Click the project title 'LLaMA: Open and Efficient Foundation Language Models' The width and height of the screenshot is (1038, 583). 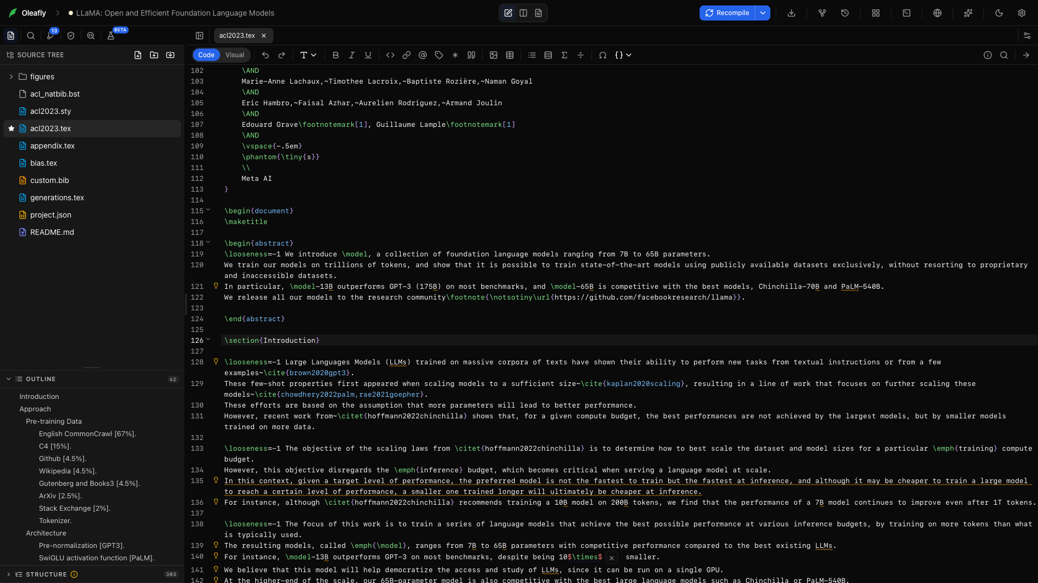click(175, 13)
